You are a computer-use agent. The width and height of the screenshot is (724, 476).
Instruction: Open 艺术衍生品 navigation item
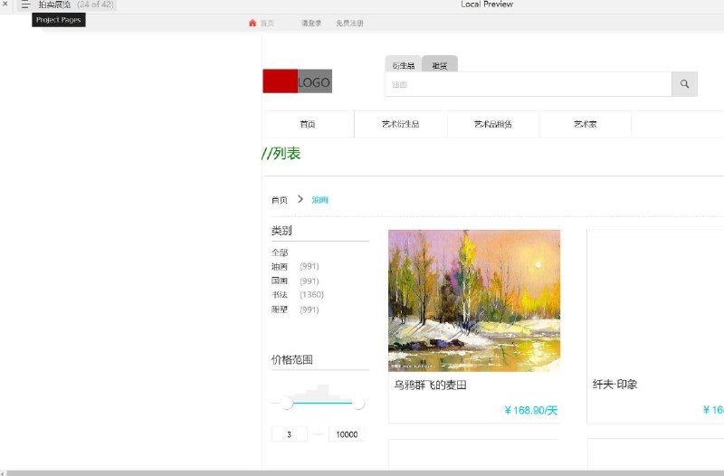(400, 124)
